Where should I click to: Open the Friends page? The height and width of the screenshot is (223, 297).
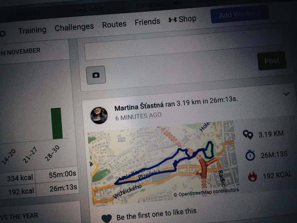point(147,22)
